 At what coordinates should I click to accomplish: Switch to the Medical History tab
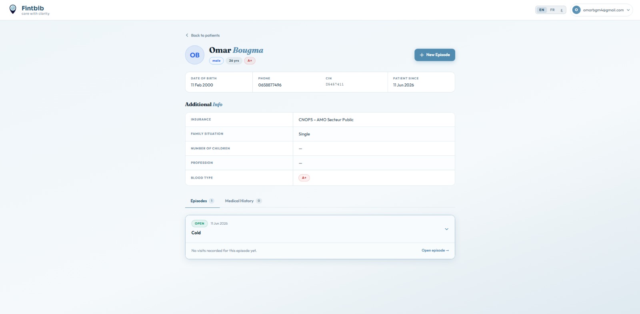pos(243,201)
